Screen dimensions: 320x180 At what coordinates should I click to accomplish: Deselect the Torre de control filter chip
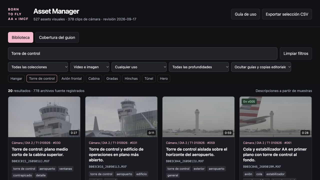(42, 78)
